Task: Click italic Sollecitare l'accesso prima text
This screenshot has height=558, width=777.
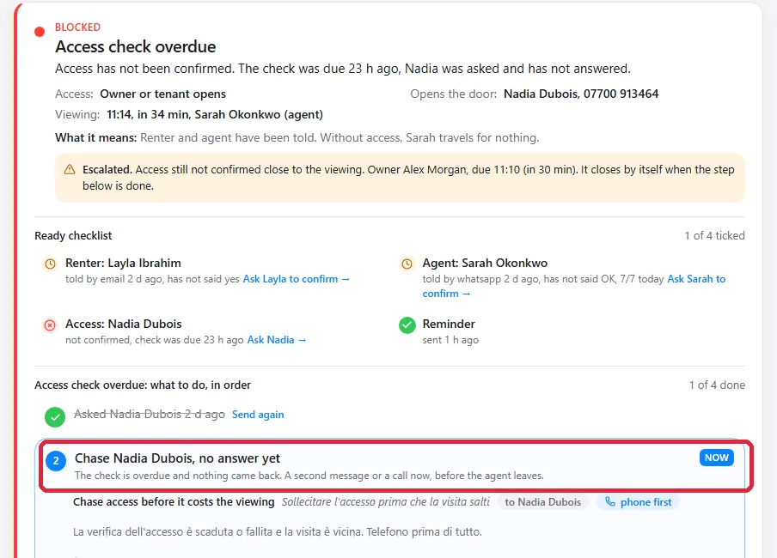Action: tap(386, 502)
